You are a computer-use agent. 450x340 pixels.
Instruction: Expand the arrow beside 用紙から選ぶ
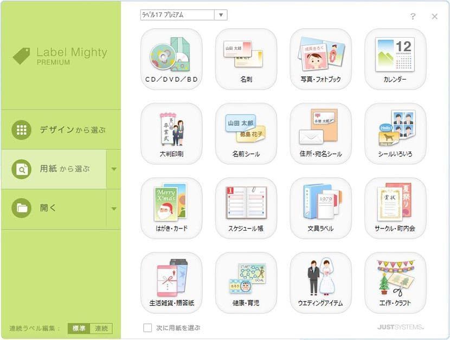pyautogui.click(x=114, y=169)
